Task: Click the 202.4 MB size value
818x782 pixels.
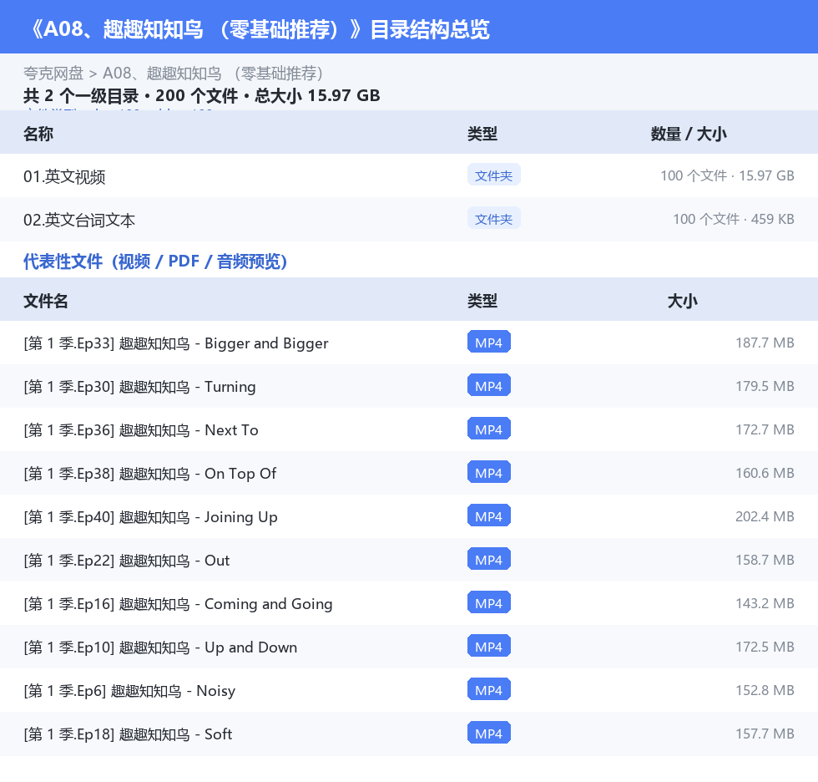Action: click(765, 516)
